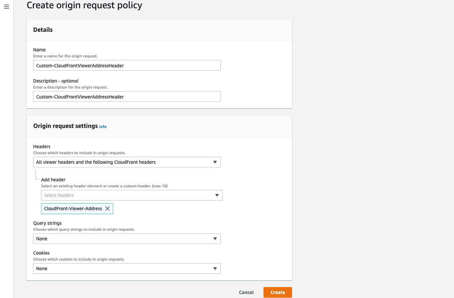Open the Select headers combo box
The height and width of the screenshot is (298, 454).
click(129, 195)
